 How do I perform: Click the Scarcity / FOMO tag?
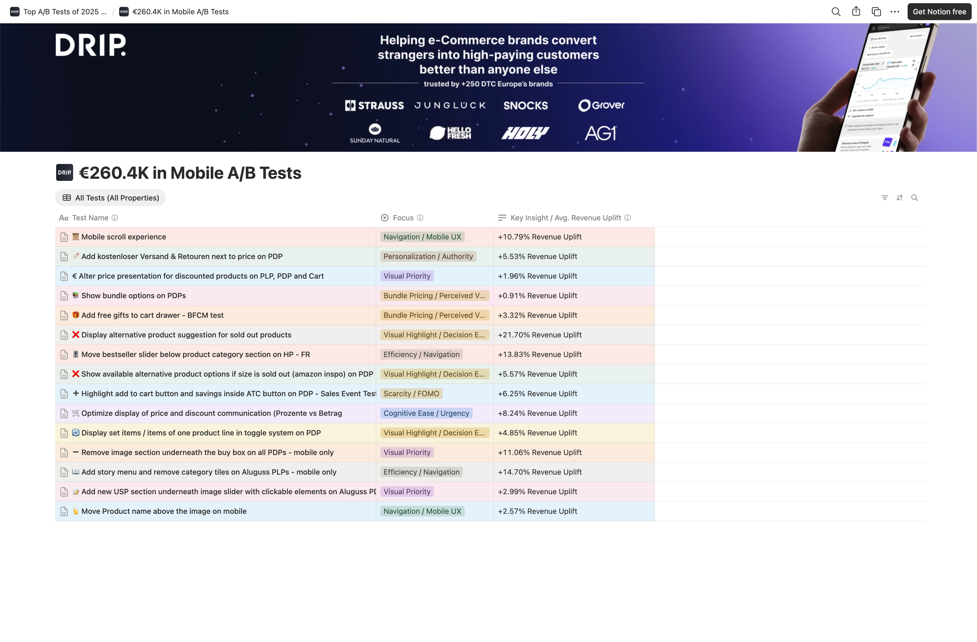point(411,394)
